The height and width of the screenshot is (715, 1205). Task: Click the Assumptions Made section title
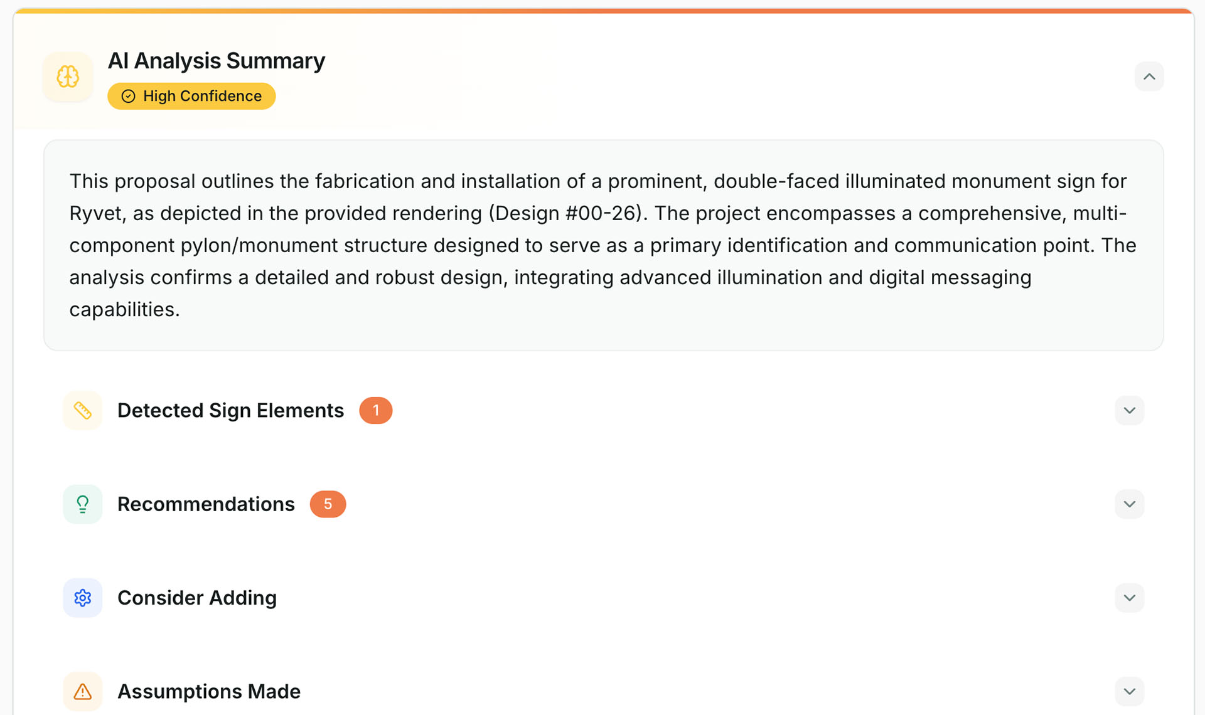209,691
